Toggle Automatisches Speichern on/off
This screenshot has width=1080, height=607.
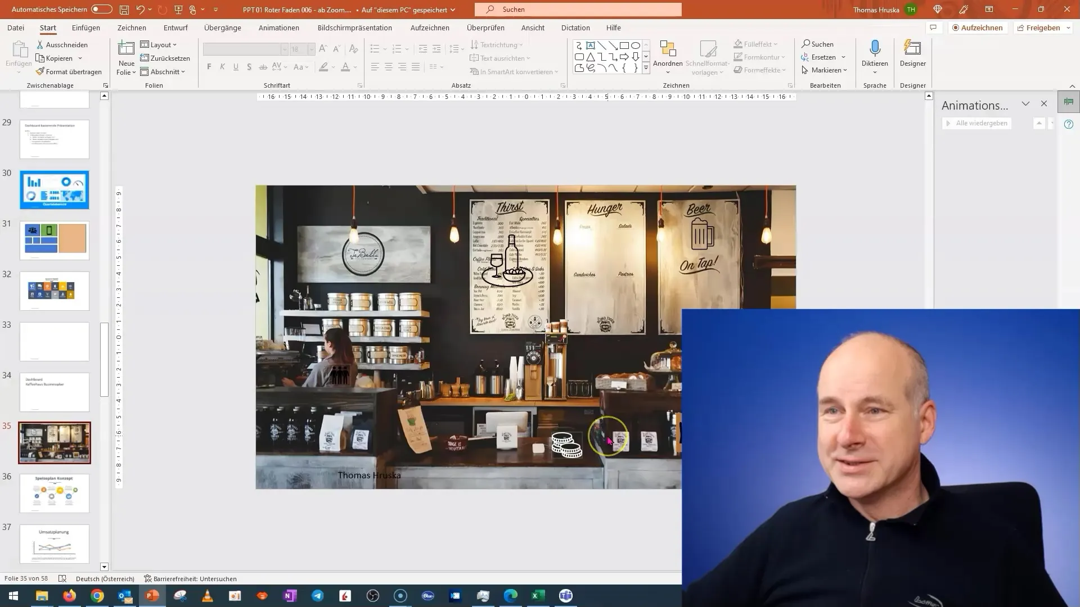[x=100, y=9]
